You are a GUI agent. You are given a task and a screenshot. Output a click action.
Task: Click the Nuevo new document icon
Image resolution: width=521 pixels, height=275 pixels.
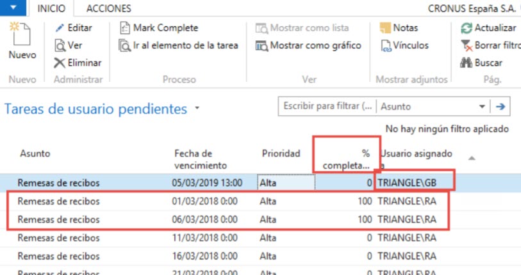[21, 34]
